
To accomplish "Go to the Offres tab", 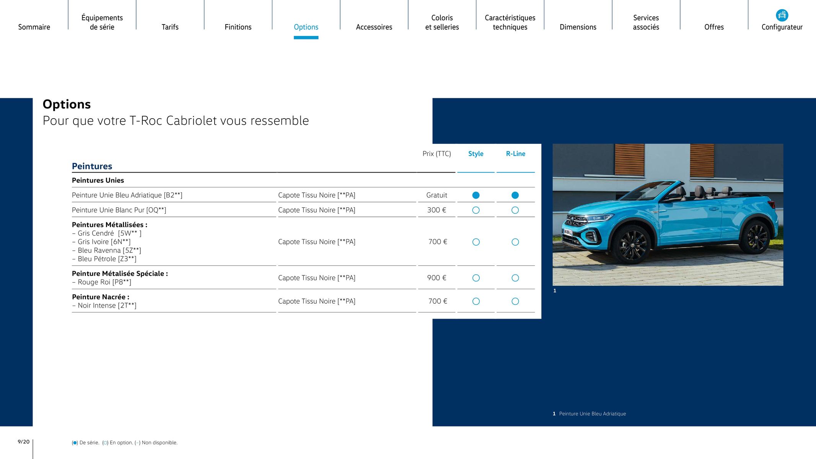I will pos(714,27).
